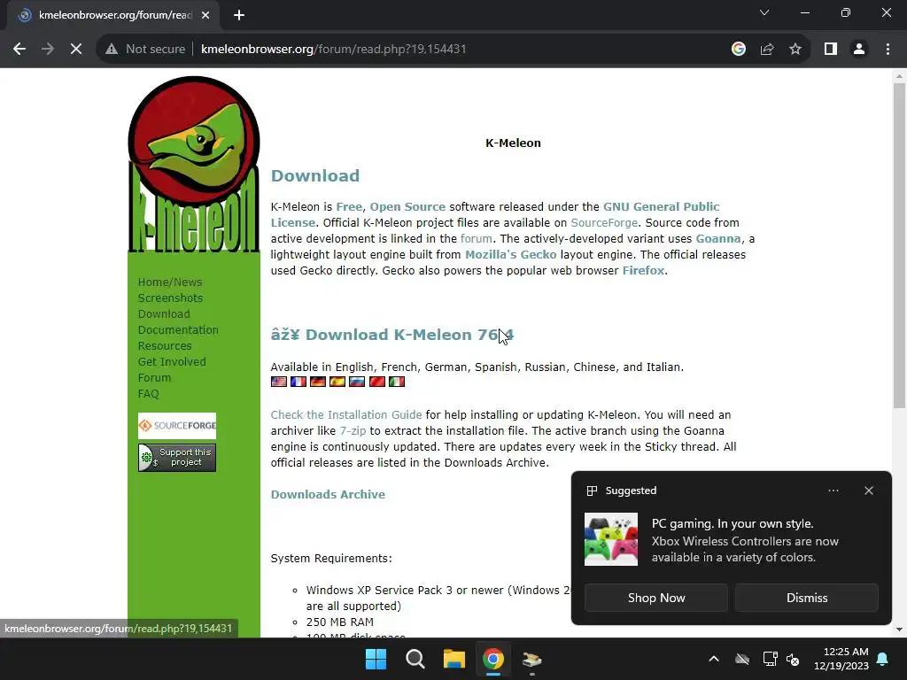This screenshot has height=680, width=907.
Task: Open the tab search chevron
Action: pyautogui.click(x=764, y=12)
